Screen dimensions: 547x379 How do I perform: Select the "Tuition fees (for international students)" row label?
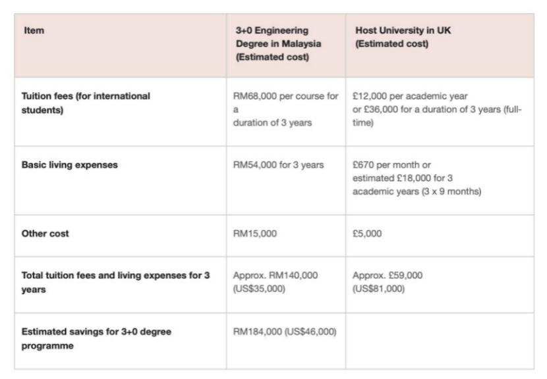pos(86,101)
